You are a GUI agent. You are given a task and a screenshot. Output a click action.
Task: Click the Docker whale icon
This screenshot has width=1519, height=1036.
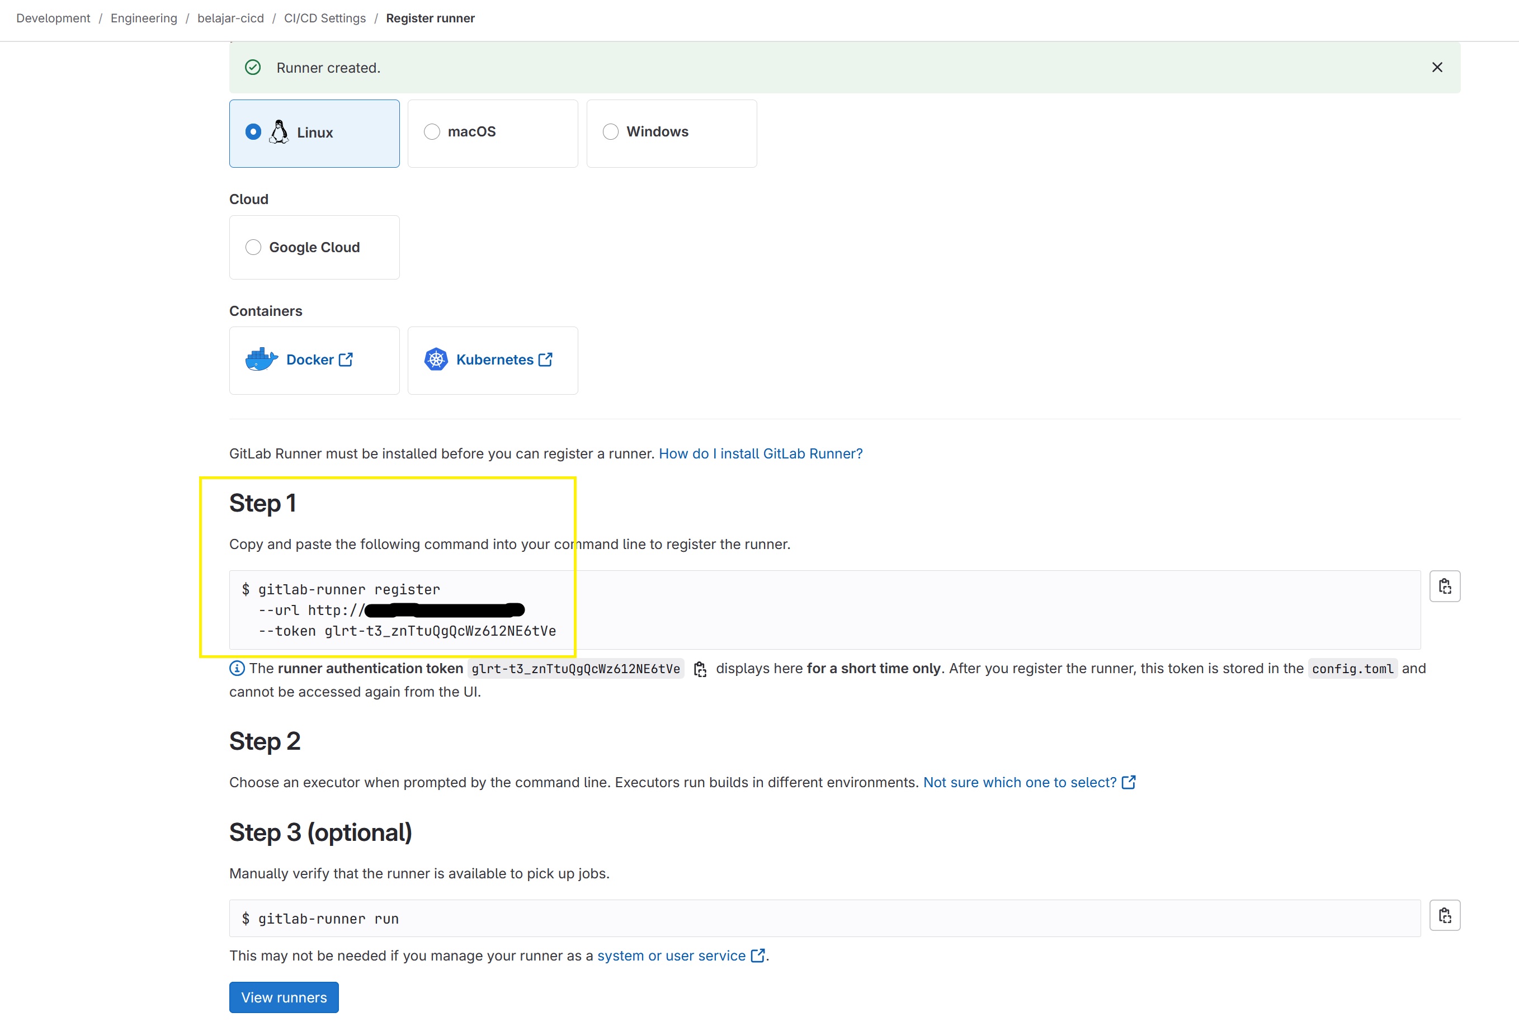(261, 359)
